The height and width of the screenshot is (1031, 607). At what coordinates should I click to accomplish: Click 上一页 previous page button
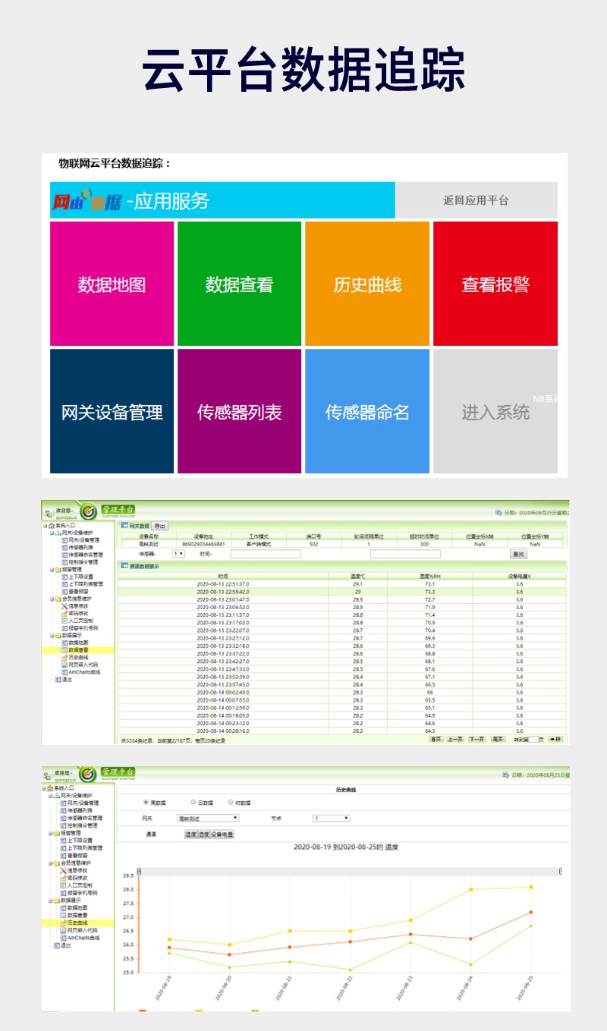pyautogui.click(x=455, y=739)
